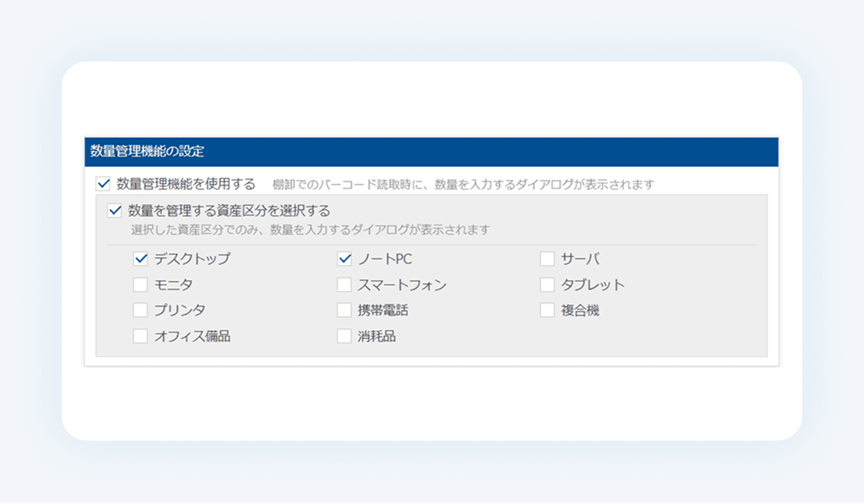Viewport: 864px width, 503px height.
Task: Tick the スマートフォン checkbox
Action: [x=344, y=284]
